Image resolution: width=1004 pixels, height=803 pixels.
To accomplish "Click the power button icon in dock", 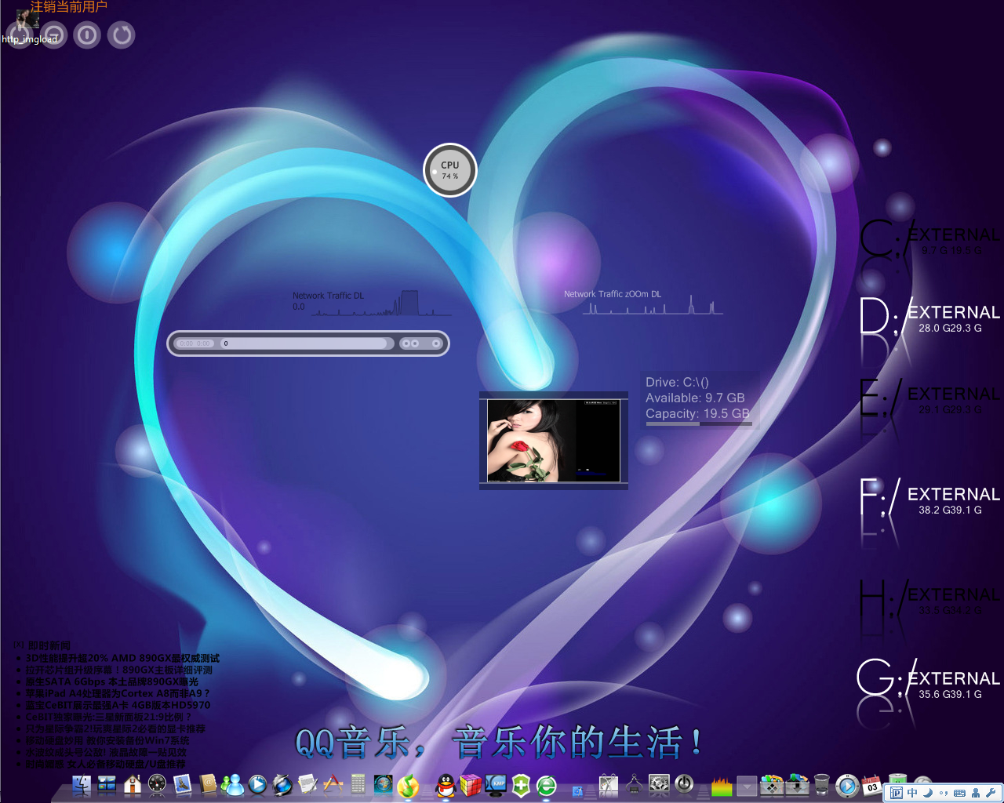I will pyautogui.click(x=684, y=785).
